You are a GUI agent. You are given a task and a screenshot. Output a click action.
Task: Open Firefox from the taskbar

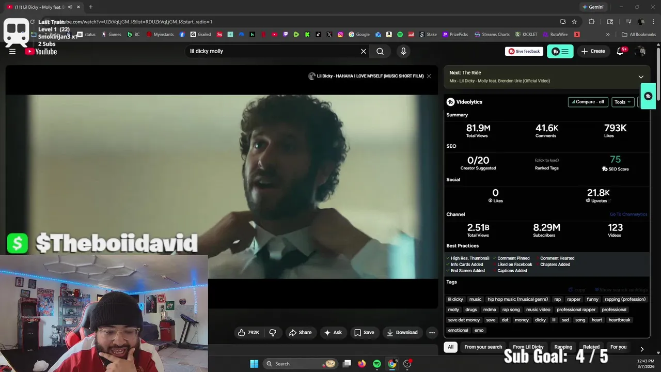tap(361, 364)
